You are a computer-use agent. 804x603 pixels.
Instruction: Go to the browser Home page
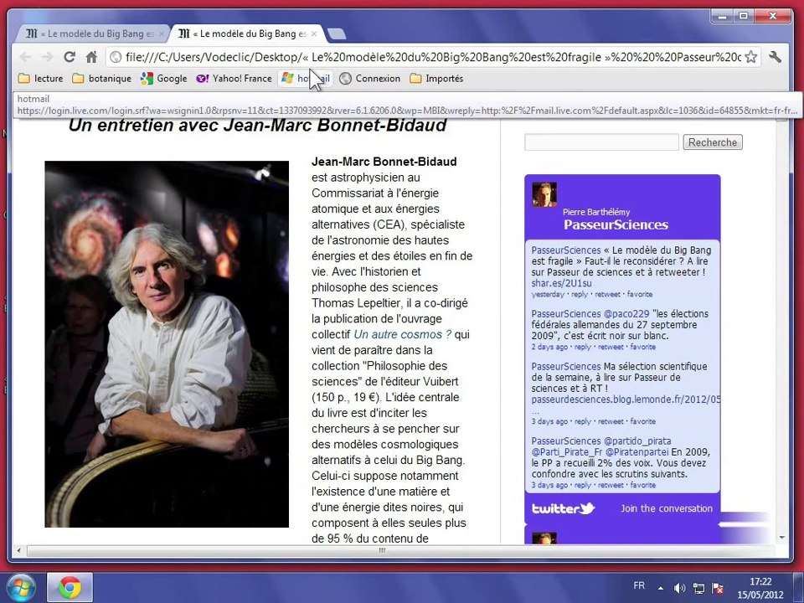[92, 57]
